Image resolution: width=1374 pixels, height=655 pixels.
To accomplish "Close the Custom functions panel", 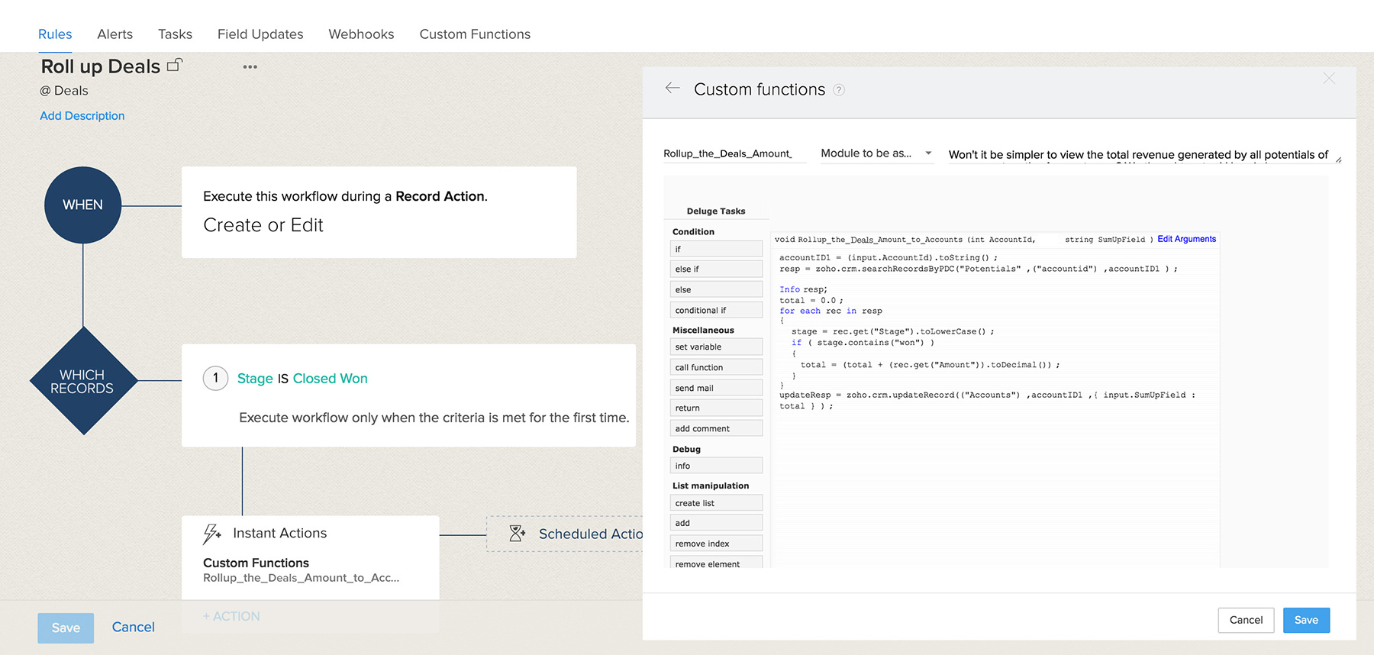I will [x=1329, y=79].
